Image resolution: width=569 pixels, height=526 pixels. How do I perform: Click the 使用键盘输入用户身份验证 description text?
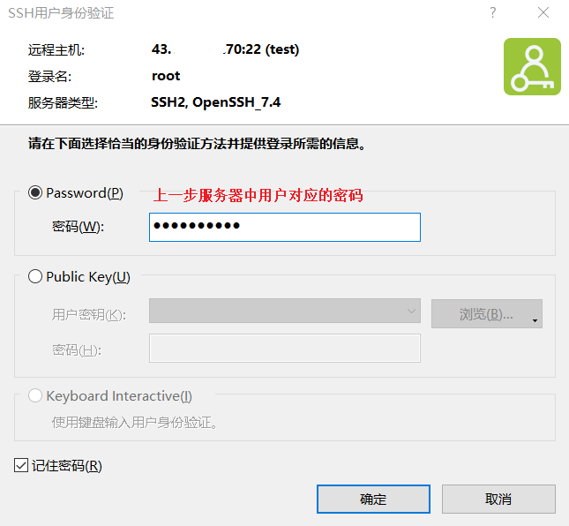pos(135,422)
